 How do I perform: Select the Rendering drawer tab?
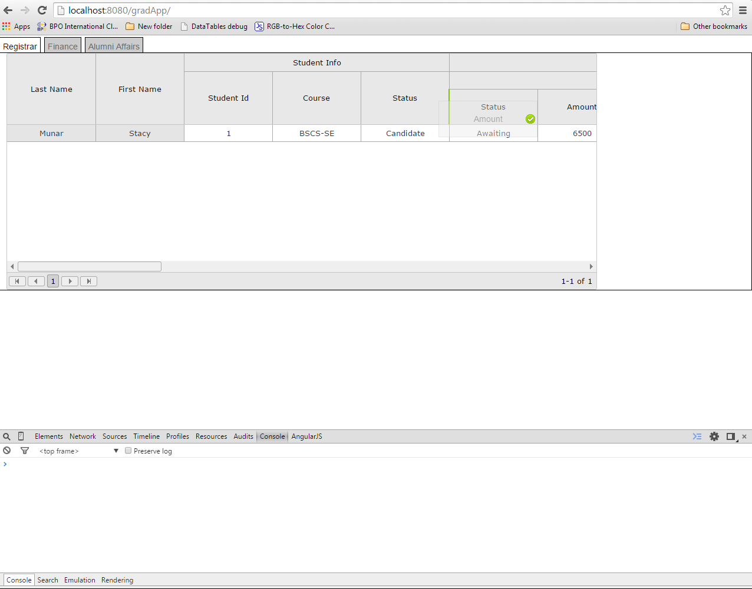117,580
